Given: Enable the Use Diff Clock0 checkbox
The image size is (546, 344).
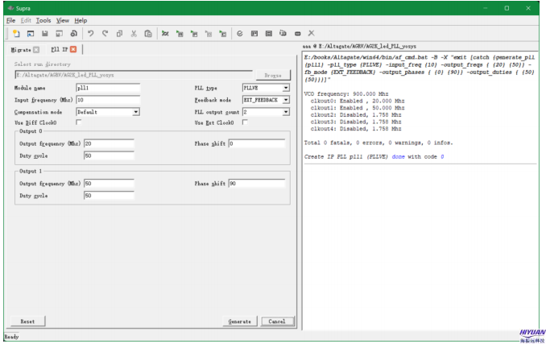Looking at the screenshot, I should 79,122.
